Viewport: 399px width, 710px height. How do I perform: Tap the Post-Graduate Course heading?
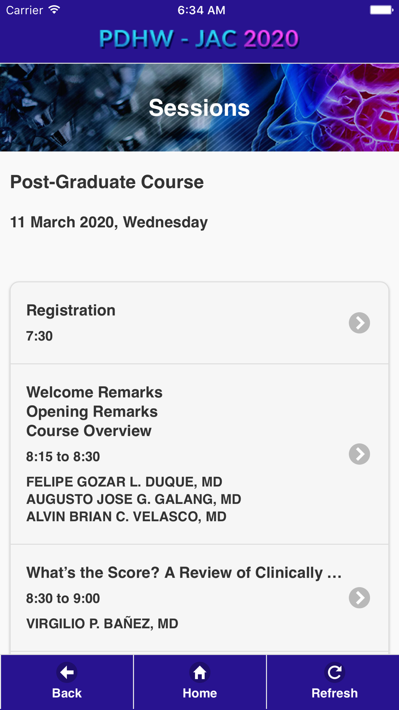click(107, 182)
